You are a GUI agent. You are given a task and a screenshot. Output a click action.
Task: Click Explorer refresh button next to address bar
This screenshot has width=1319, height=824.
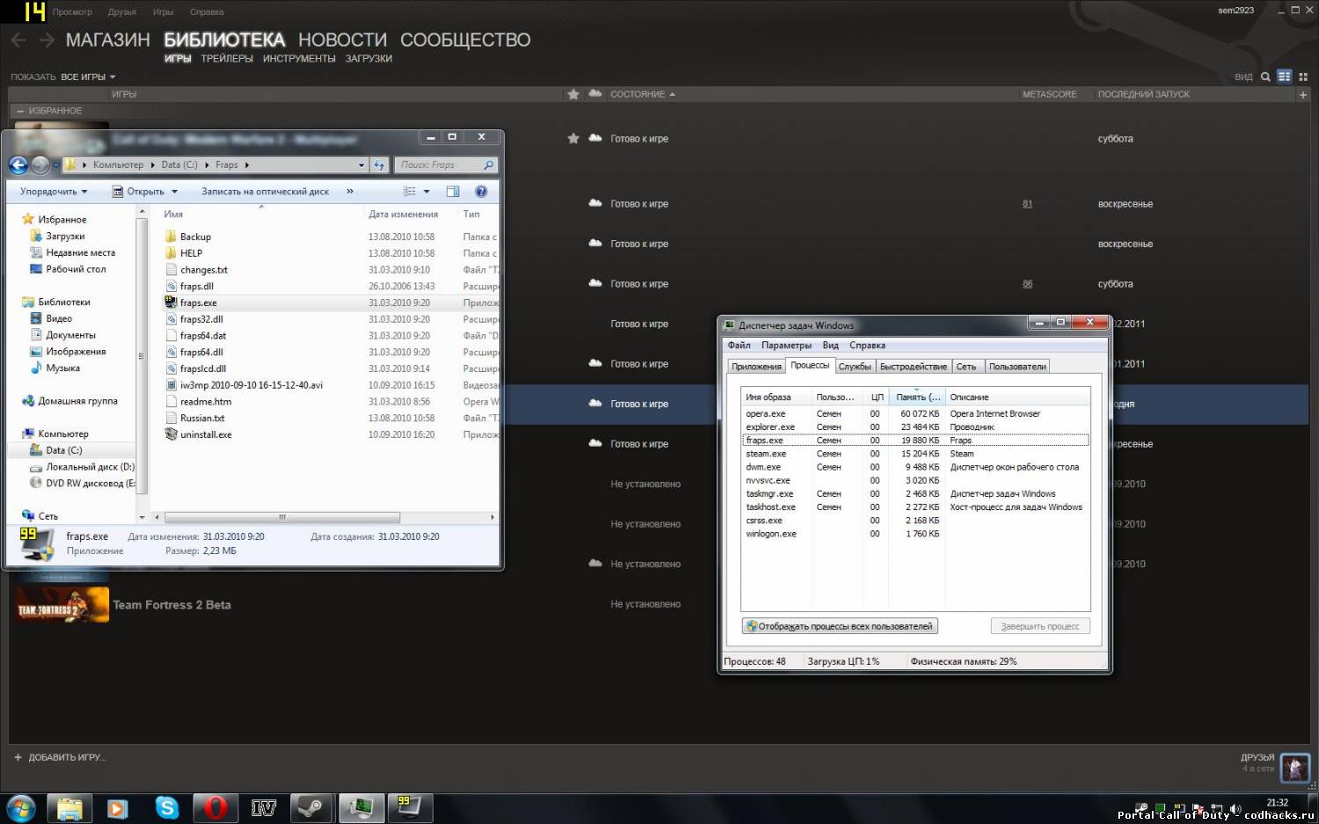(379, 164)
